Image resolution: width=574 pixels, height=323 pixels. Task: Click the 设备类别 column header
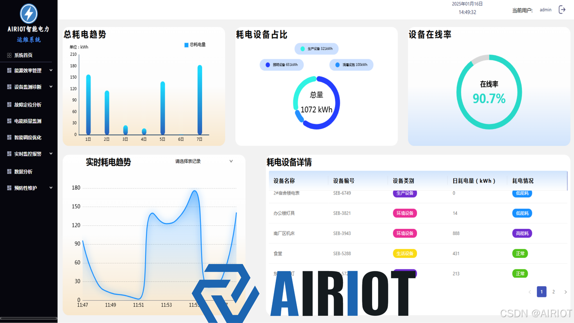pyautogui.click(x=404, y=181)
